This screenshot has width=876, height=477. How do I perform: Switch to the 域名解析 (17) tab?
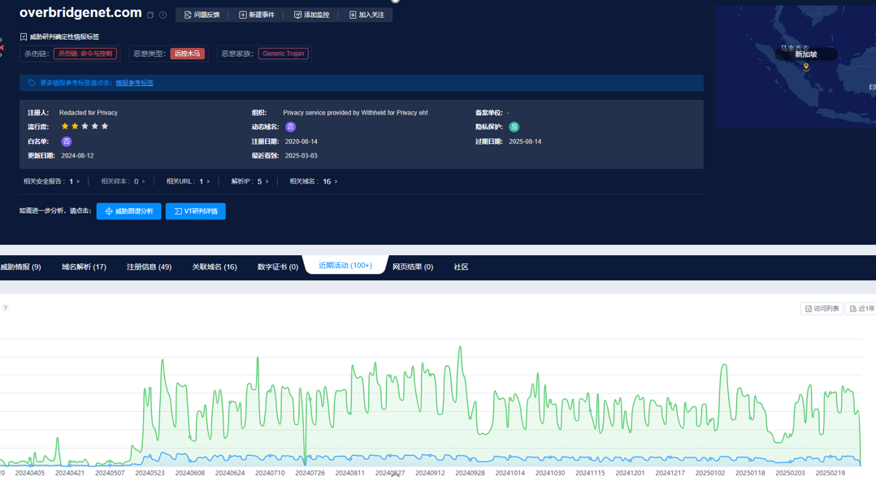tap(84, 267)
